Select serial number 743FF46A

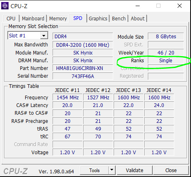pyautogui.click(x=83, y=76)
